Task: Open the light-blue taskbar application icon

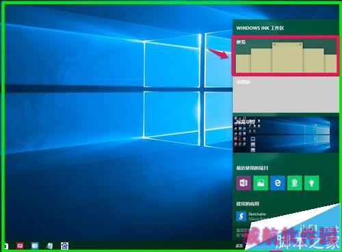Action: [x=35, y=246]
